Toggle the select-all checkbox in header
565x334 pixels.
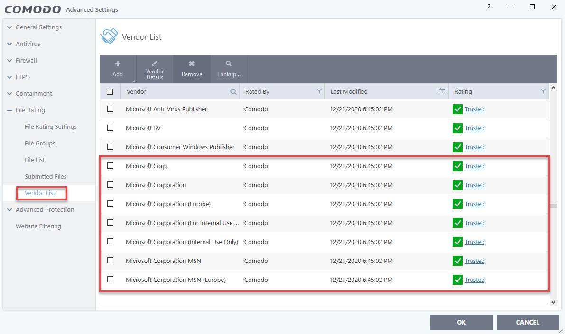point(110,92)
